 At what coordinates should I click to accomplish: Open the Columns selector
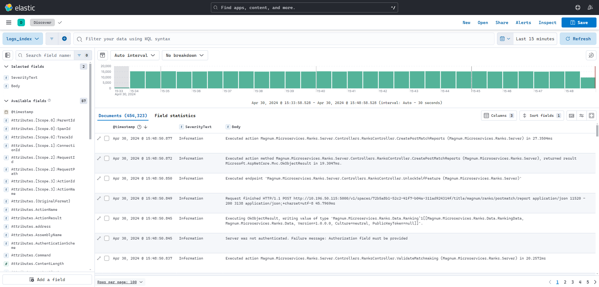(499, 116)
